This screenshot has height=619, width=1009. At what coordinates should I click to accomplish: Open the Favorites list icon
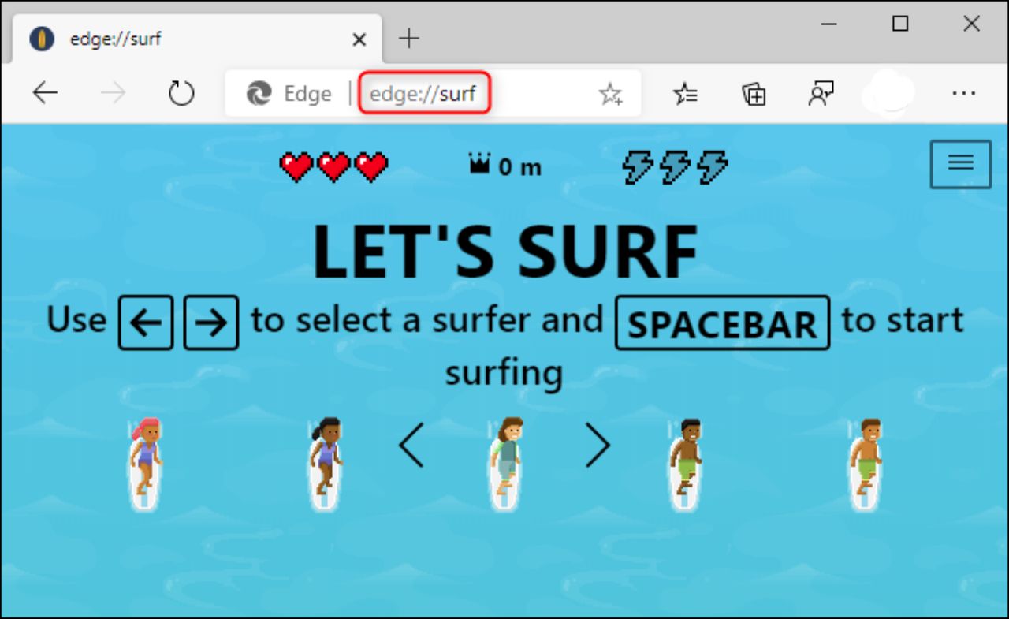(685, 95)
